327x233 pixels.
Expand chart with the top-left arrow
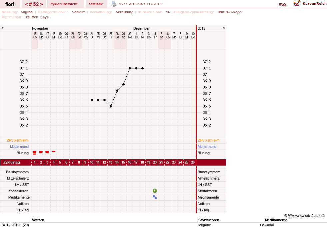(3, 28)
